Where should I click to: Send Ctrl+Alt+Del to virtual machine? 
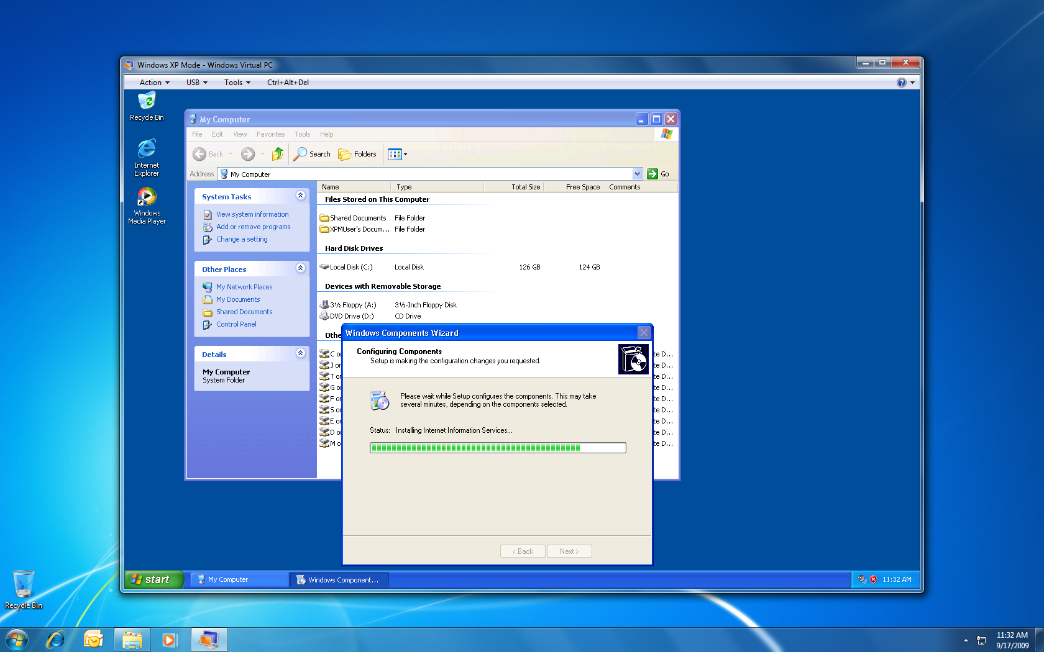point(288,82)
